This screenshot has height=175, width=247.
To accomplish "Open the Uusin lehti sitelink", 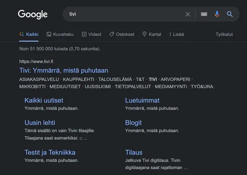I will pyautogui.click(x=40, y=123).
